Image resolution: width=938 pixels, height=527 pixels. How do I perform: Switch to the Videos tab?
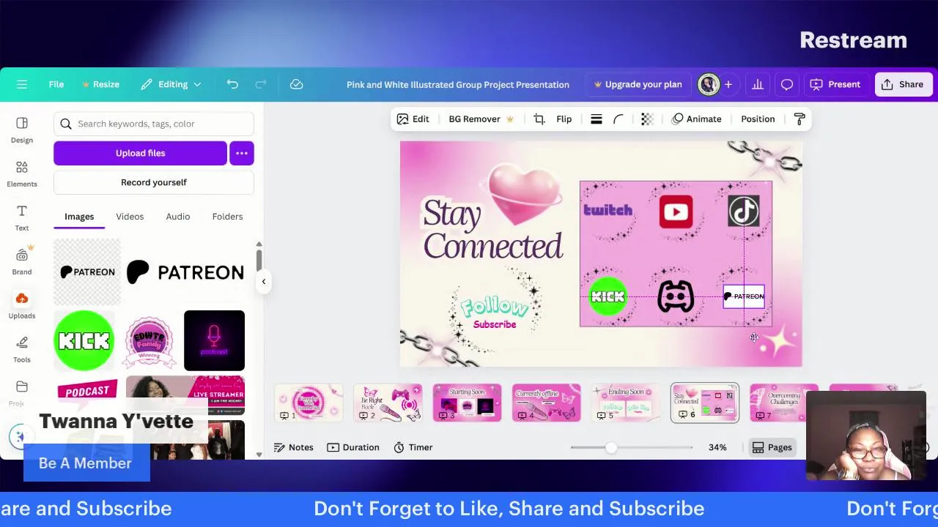(130, 217)
